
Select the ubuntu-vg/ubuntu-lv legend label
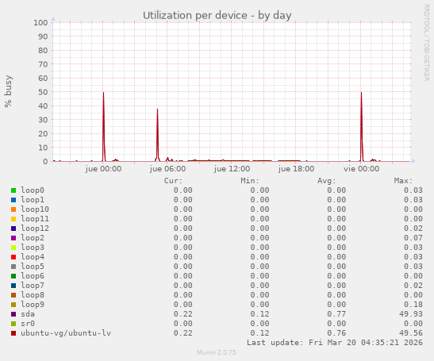[66, 333]
